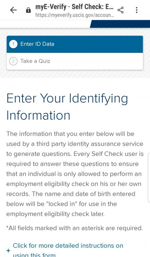Tap the myeverify.uscis.gov address text

75,15
